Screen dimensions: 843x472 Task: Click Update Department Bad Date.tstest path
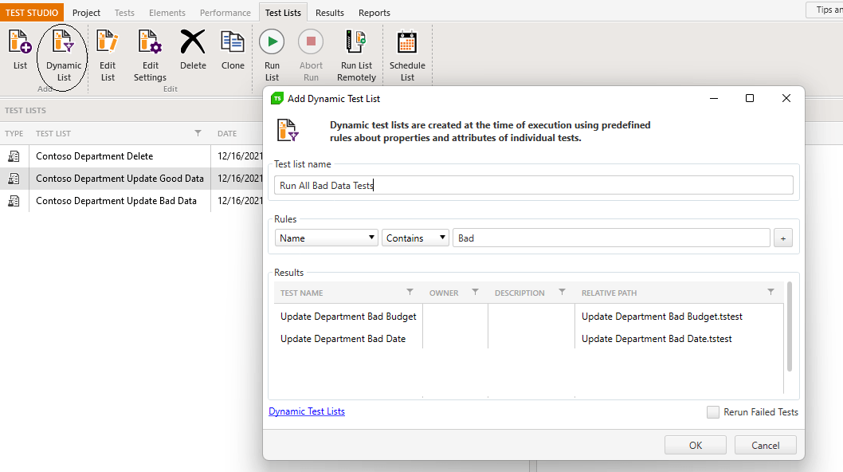657,339
